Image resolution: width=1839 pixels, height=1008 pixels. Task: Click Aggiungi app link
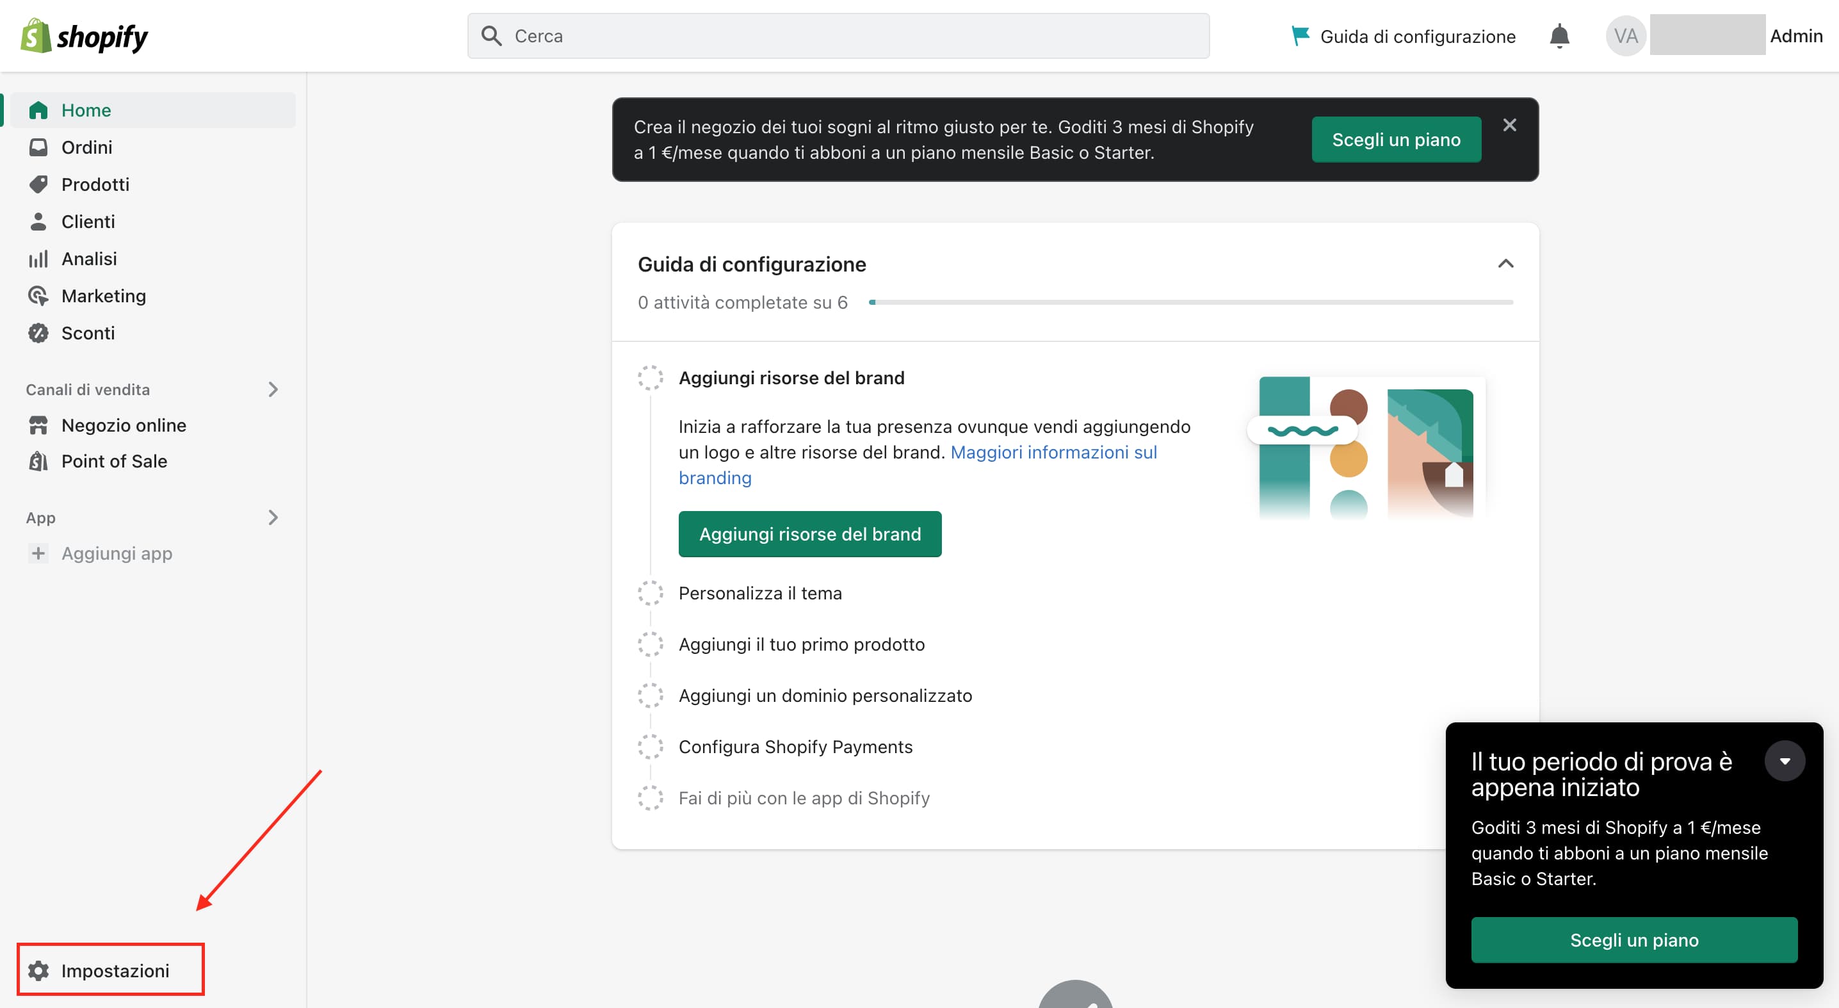[117, 553]
